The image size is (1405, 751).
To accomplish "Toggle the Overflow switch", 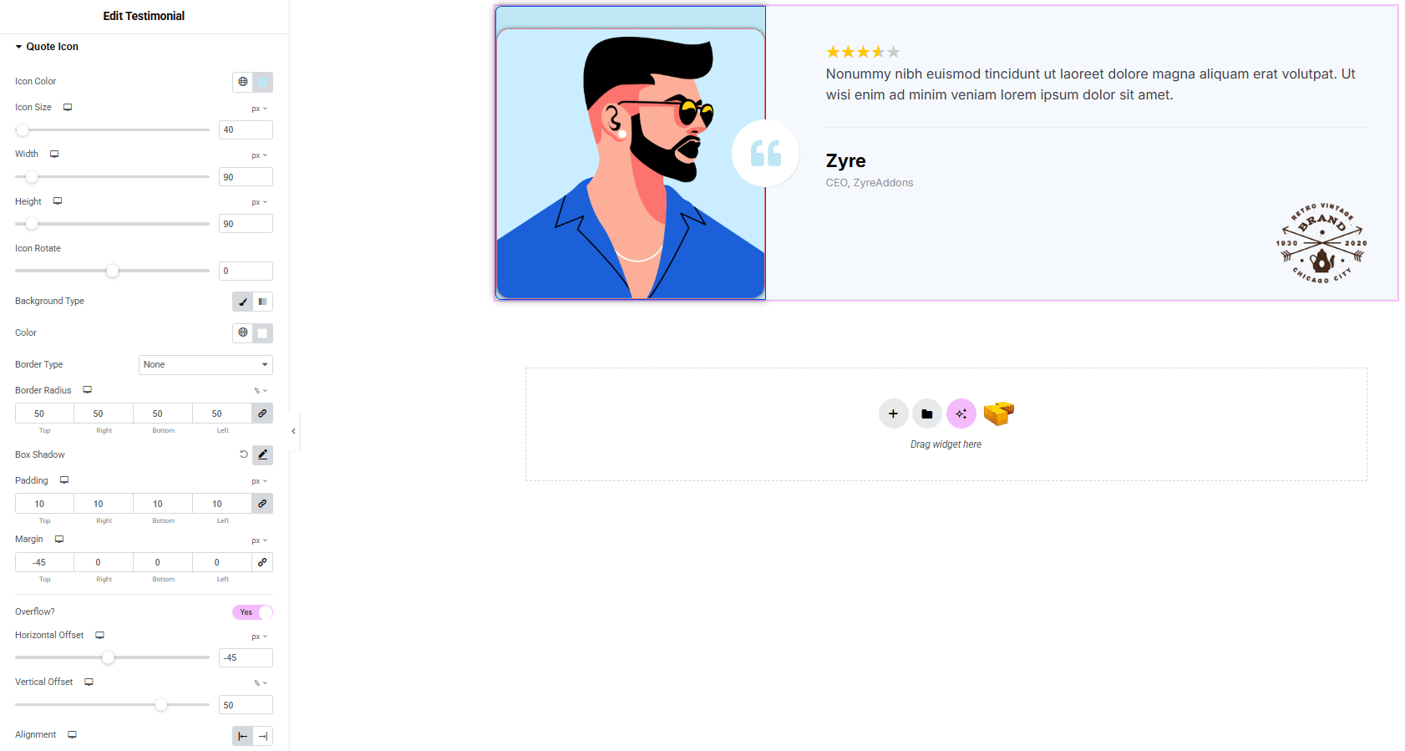I will click(x=252, y=612).
